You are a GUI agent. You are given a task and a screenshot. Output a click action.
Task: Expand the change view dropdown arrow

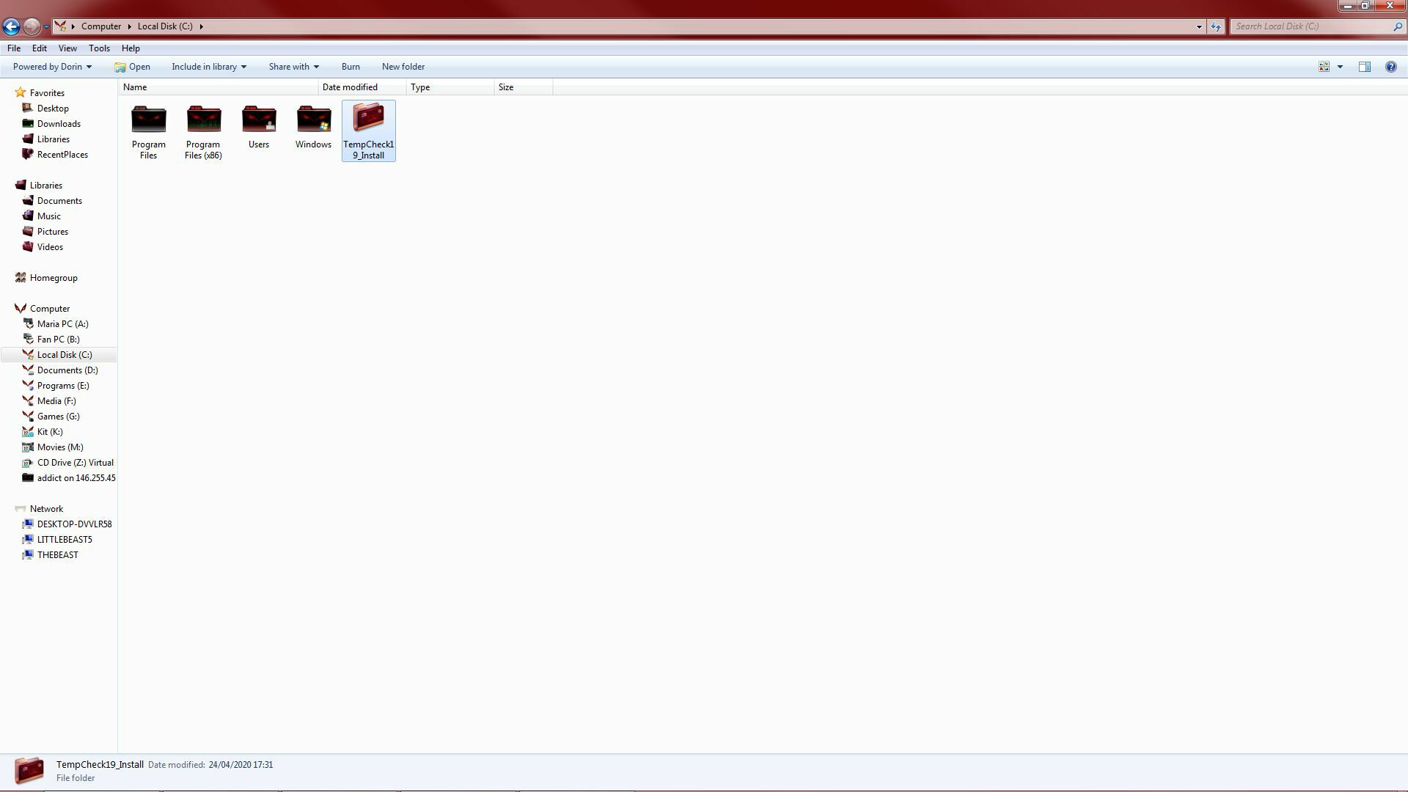[1340, 67]
